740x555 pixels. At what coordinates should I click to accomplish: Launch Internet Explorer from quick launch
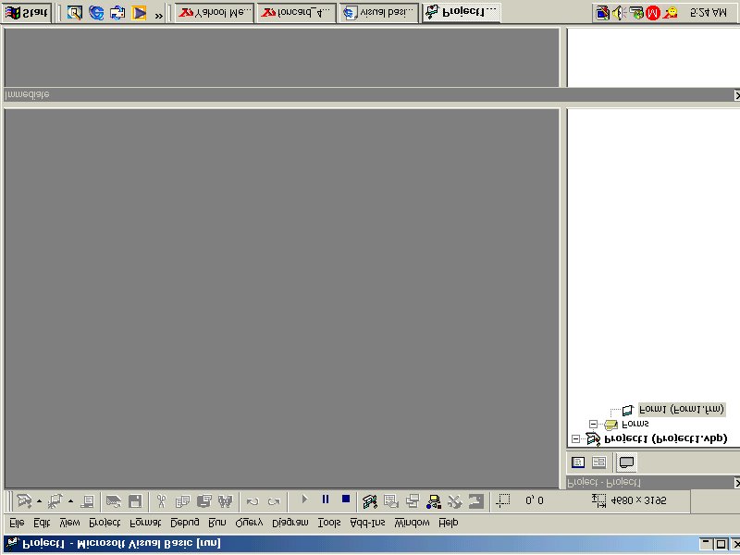click(96, 13)
